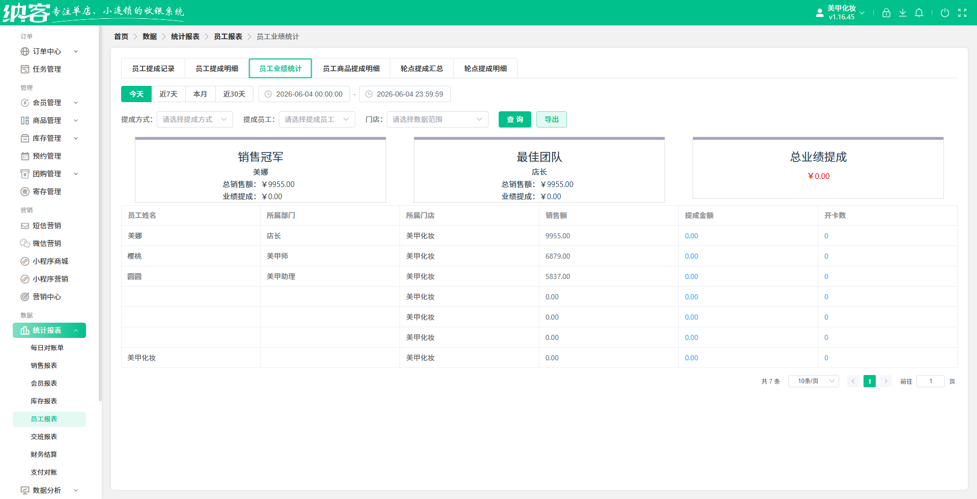The image size is (977, 499).
Task: Open the 提成方式 dropdown
Action: pyautogui.click(x=195, y=119)
